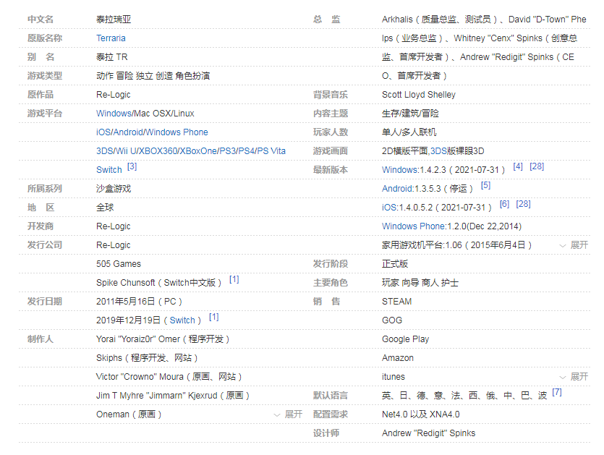The width and height of the screenshot is (604, 455).
Task: Select the region value 全球
Action: [x=105, y=208]
